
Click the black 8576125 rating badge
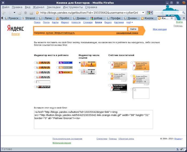pyautogui.click(x=43, y=87)
